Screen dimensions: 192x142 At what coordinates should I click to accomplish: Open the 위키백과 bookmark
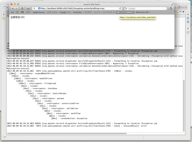pos(88,12)
